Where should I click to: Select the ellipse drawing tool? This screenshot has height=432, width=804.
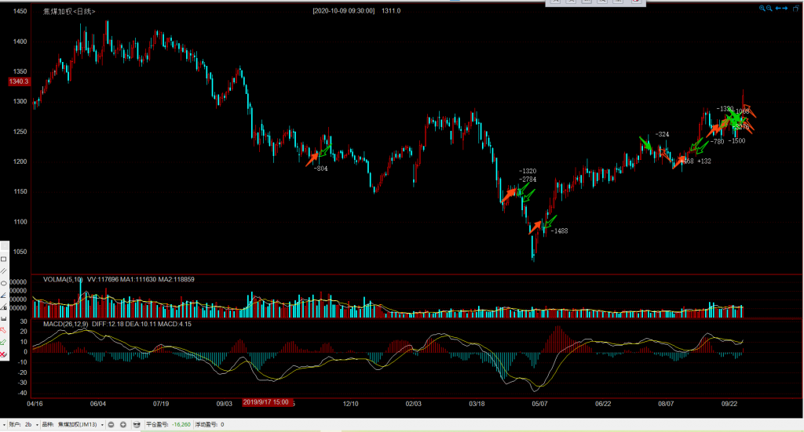(x=4, y=282)
